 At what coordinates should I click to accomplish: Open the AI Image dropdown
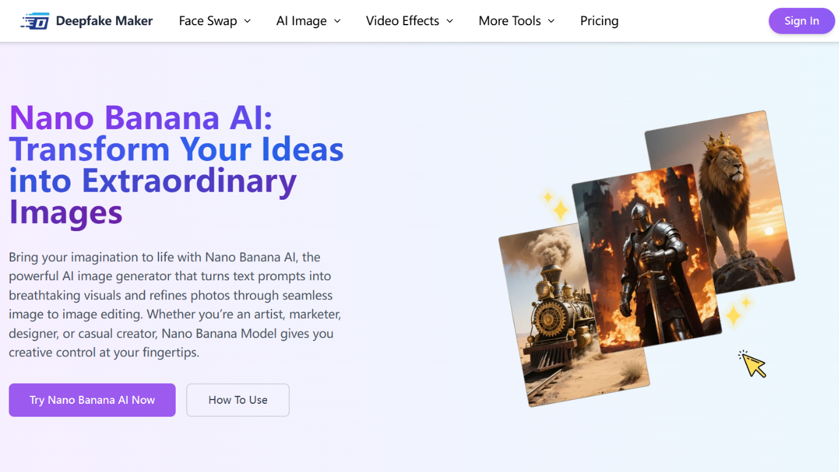coord(308,21)
